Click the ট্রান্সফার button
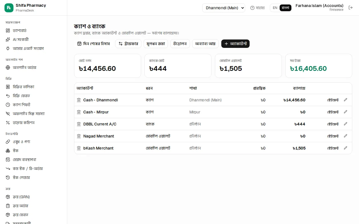The width and height of the screenshot is (359, 224). pos(128,44)
